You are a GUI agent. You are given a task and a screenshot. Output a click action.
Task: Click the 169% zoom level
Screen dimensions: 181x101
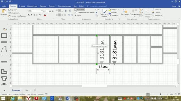tap(171, 94)
